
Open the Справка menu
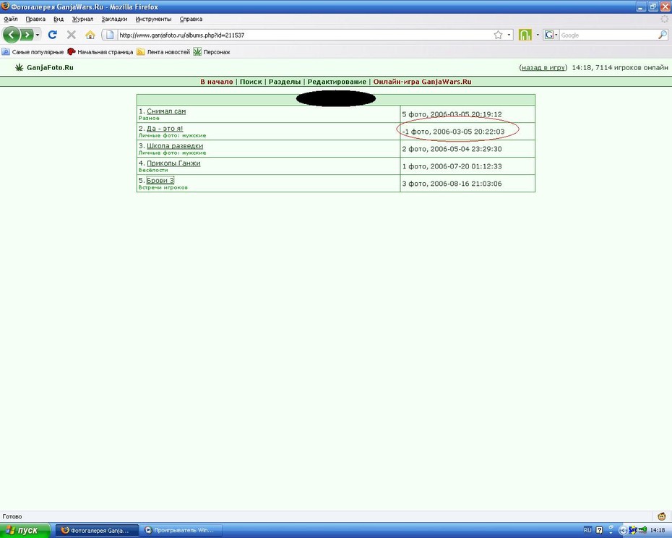click(191, 19)
